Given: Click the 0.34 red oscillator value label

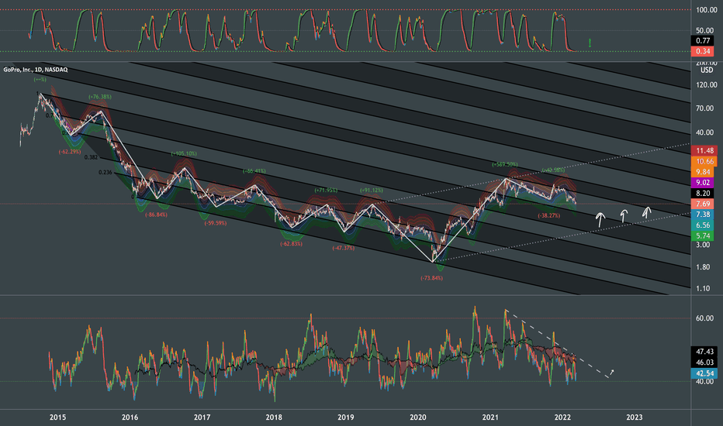Looking at the screenshot, I should click(x=703, y=51).
